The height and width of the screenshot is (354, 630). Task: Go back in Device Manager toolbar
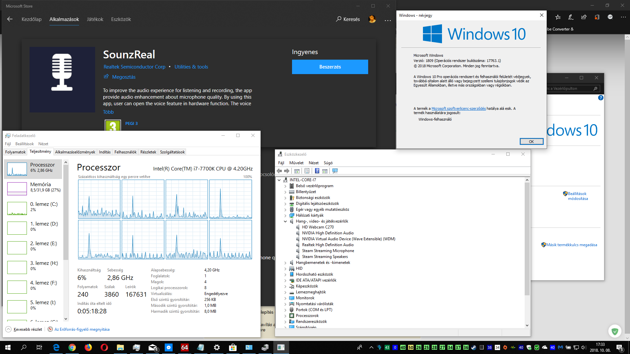tap(279, 171)
